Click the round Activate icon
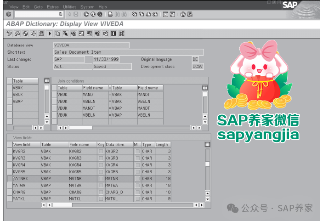This screenshot has width=323, height=221. 25,34
